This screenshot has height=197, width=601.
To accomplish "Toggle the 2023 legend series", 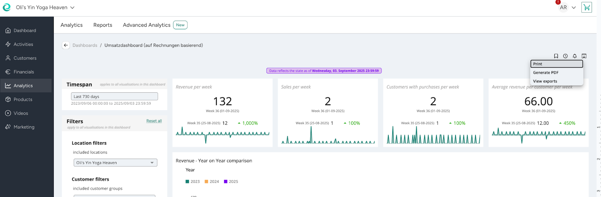I will coord(193,182).
